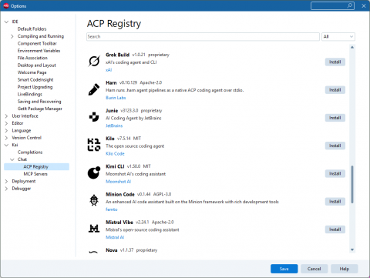The height and width of the screenshot is (278, 370).
Task: Install the Kimi CLI agent
Action: coord(335,173)
